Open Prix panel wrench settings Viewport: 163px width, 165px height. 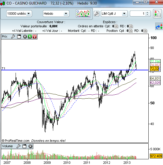13,37
